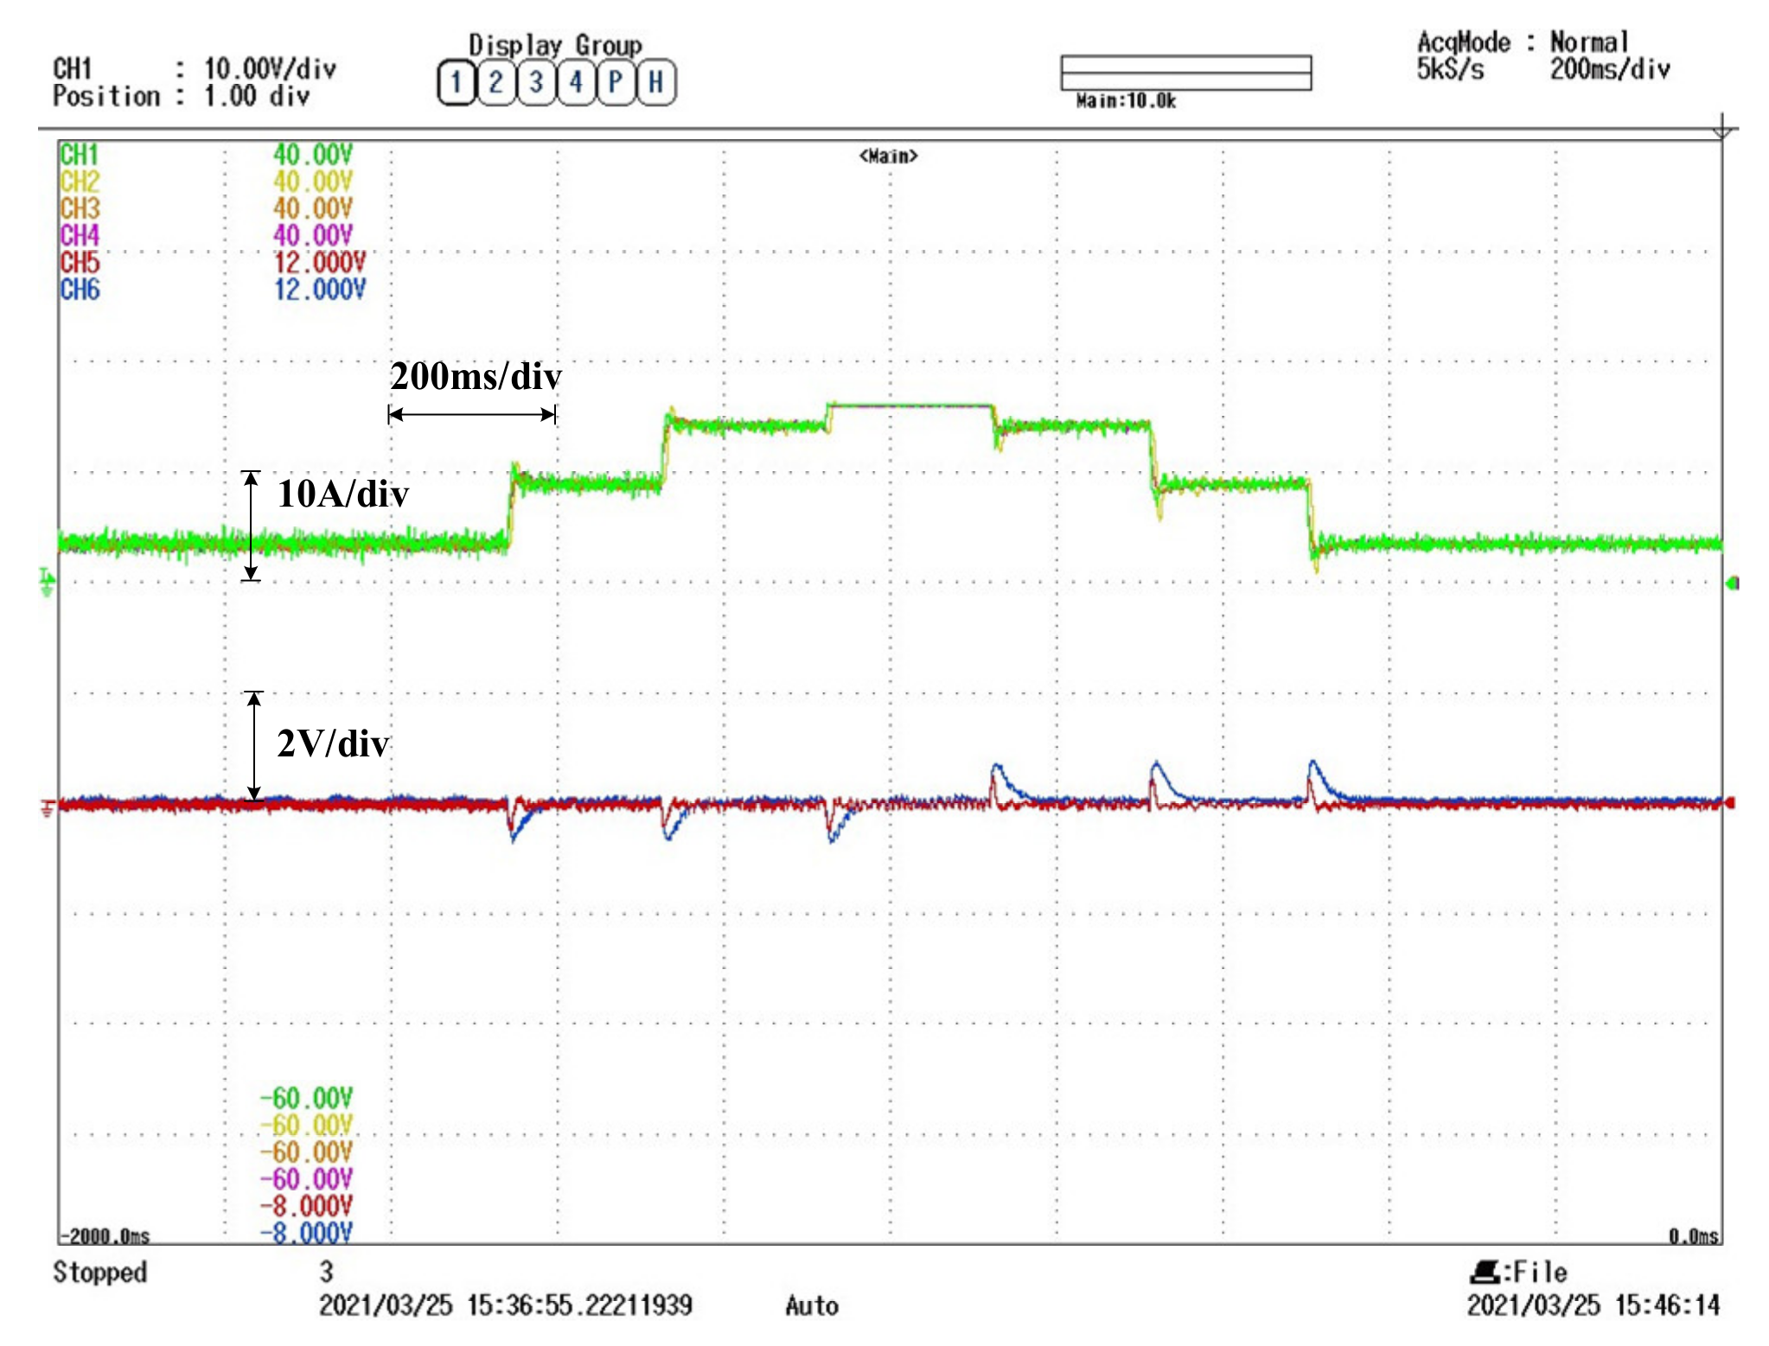Click the green CH1 ground marker
1769x1346 pixels.
tap(47, 582)
